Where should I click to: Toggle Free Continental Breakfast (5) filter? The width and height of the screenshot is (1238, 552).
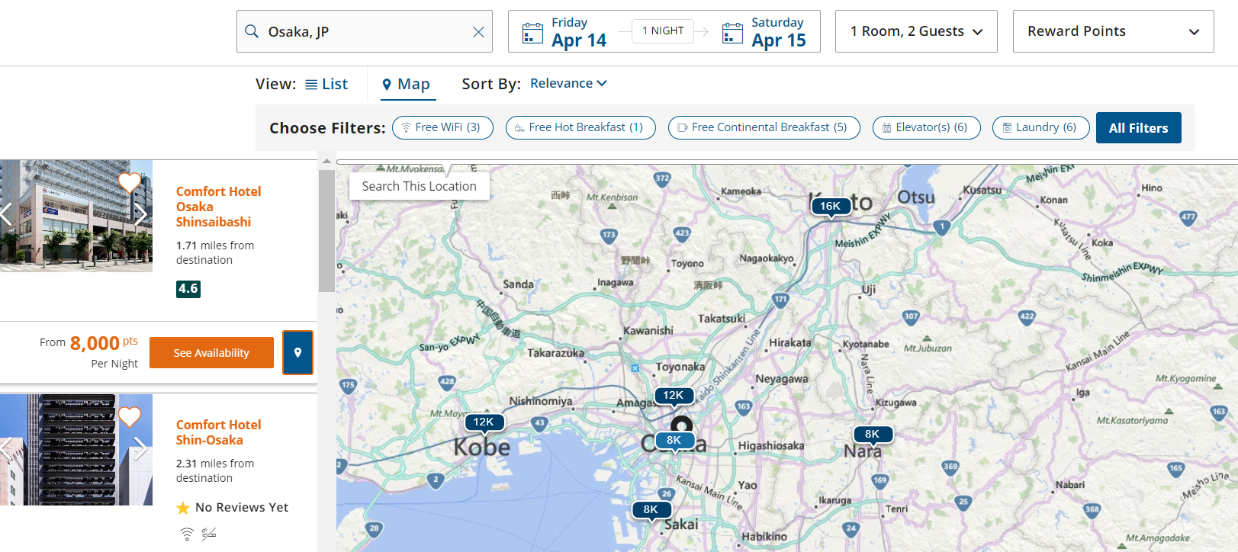764,127
